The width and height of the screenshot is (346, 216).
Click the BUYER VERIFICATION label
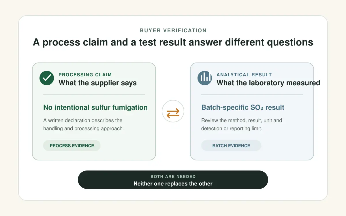tap(173, 31)
